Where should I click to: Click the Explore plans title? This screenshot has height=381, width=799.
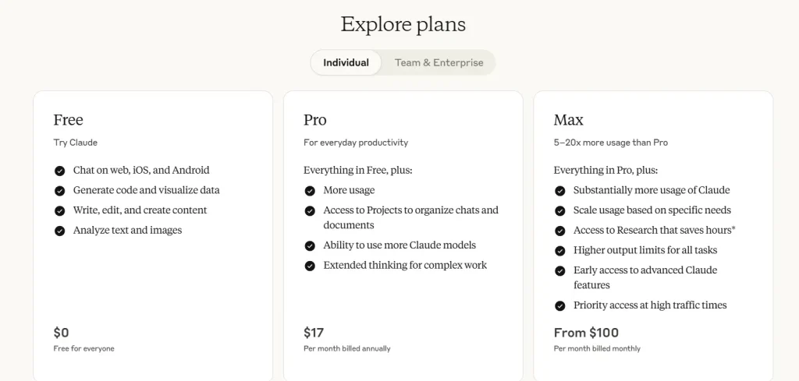coord(403,24)
